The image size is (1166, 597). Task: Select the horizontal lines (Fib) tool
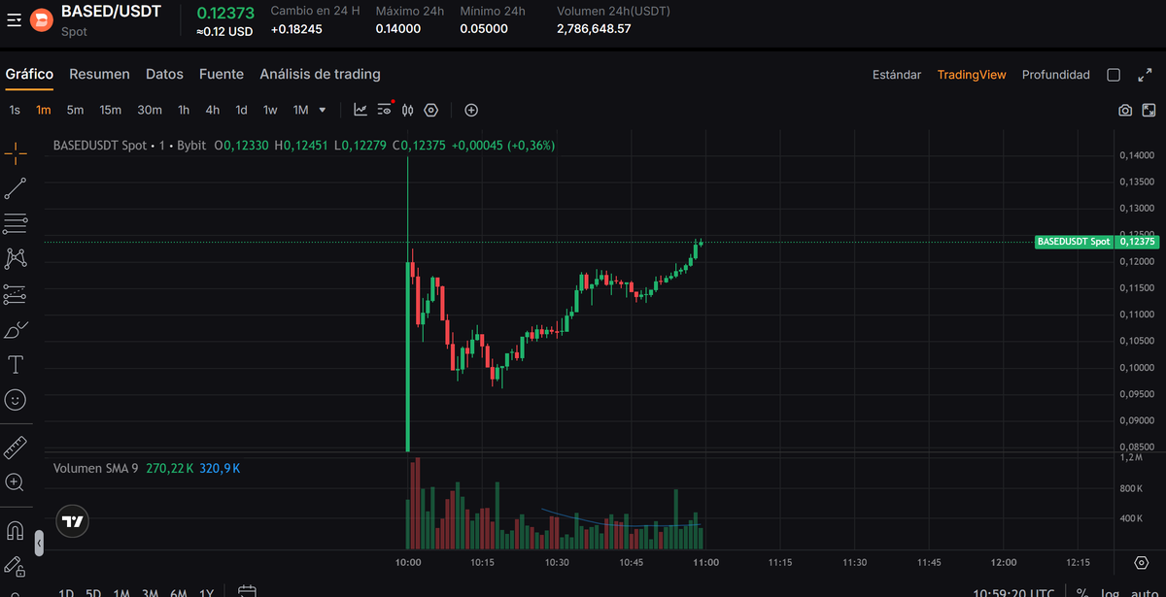[x=16, y=224]
